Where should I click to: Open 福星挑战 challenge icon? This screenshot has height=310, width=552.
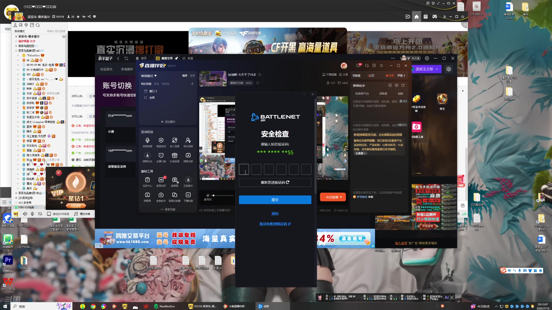coord(161,142)
